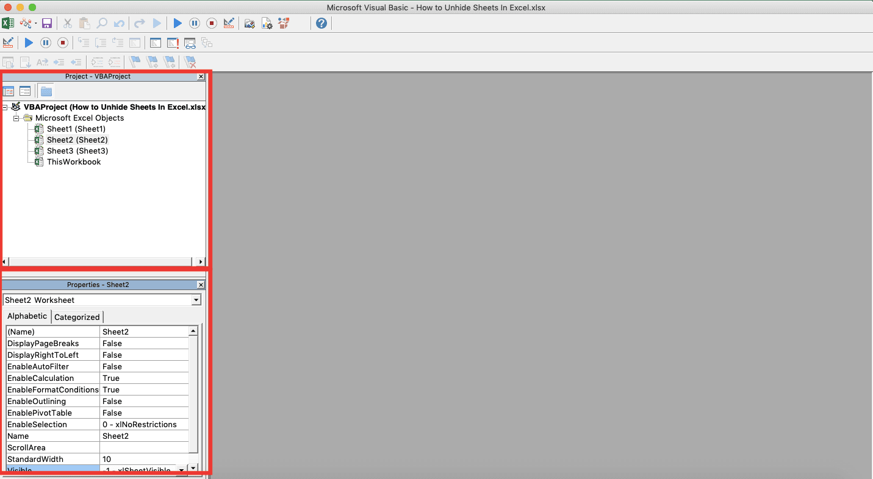Click the Comment Block icon
Screen dimensions: 873x479
point(97,62)
